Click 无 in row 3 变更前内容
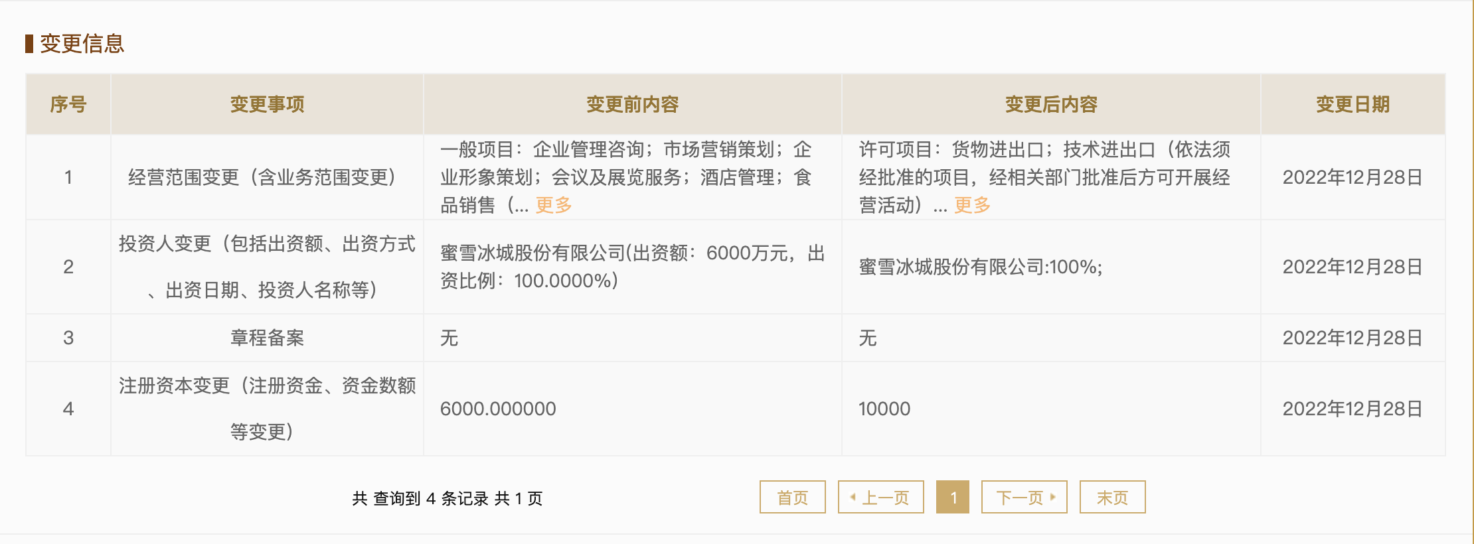1474x544 pixels. 450,338
